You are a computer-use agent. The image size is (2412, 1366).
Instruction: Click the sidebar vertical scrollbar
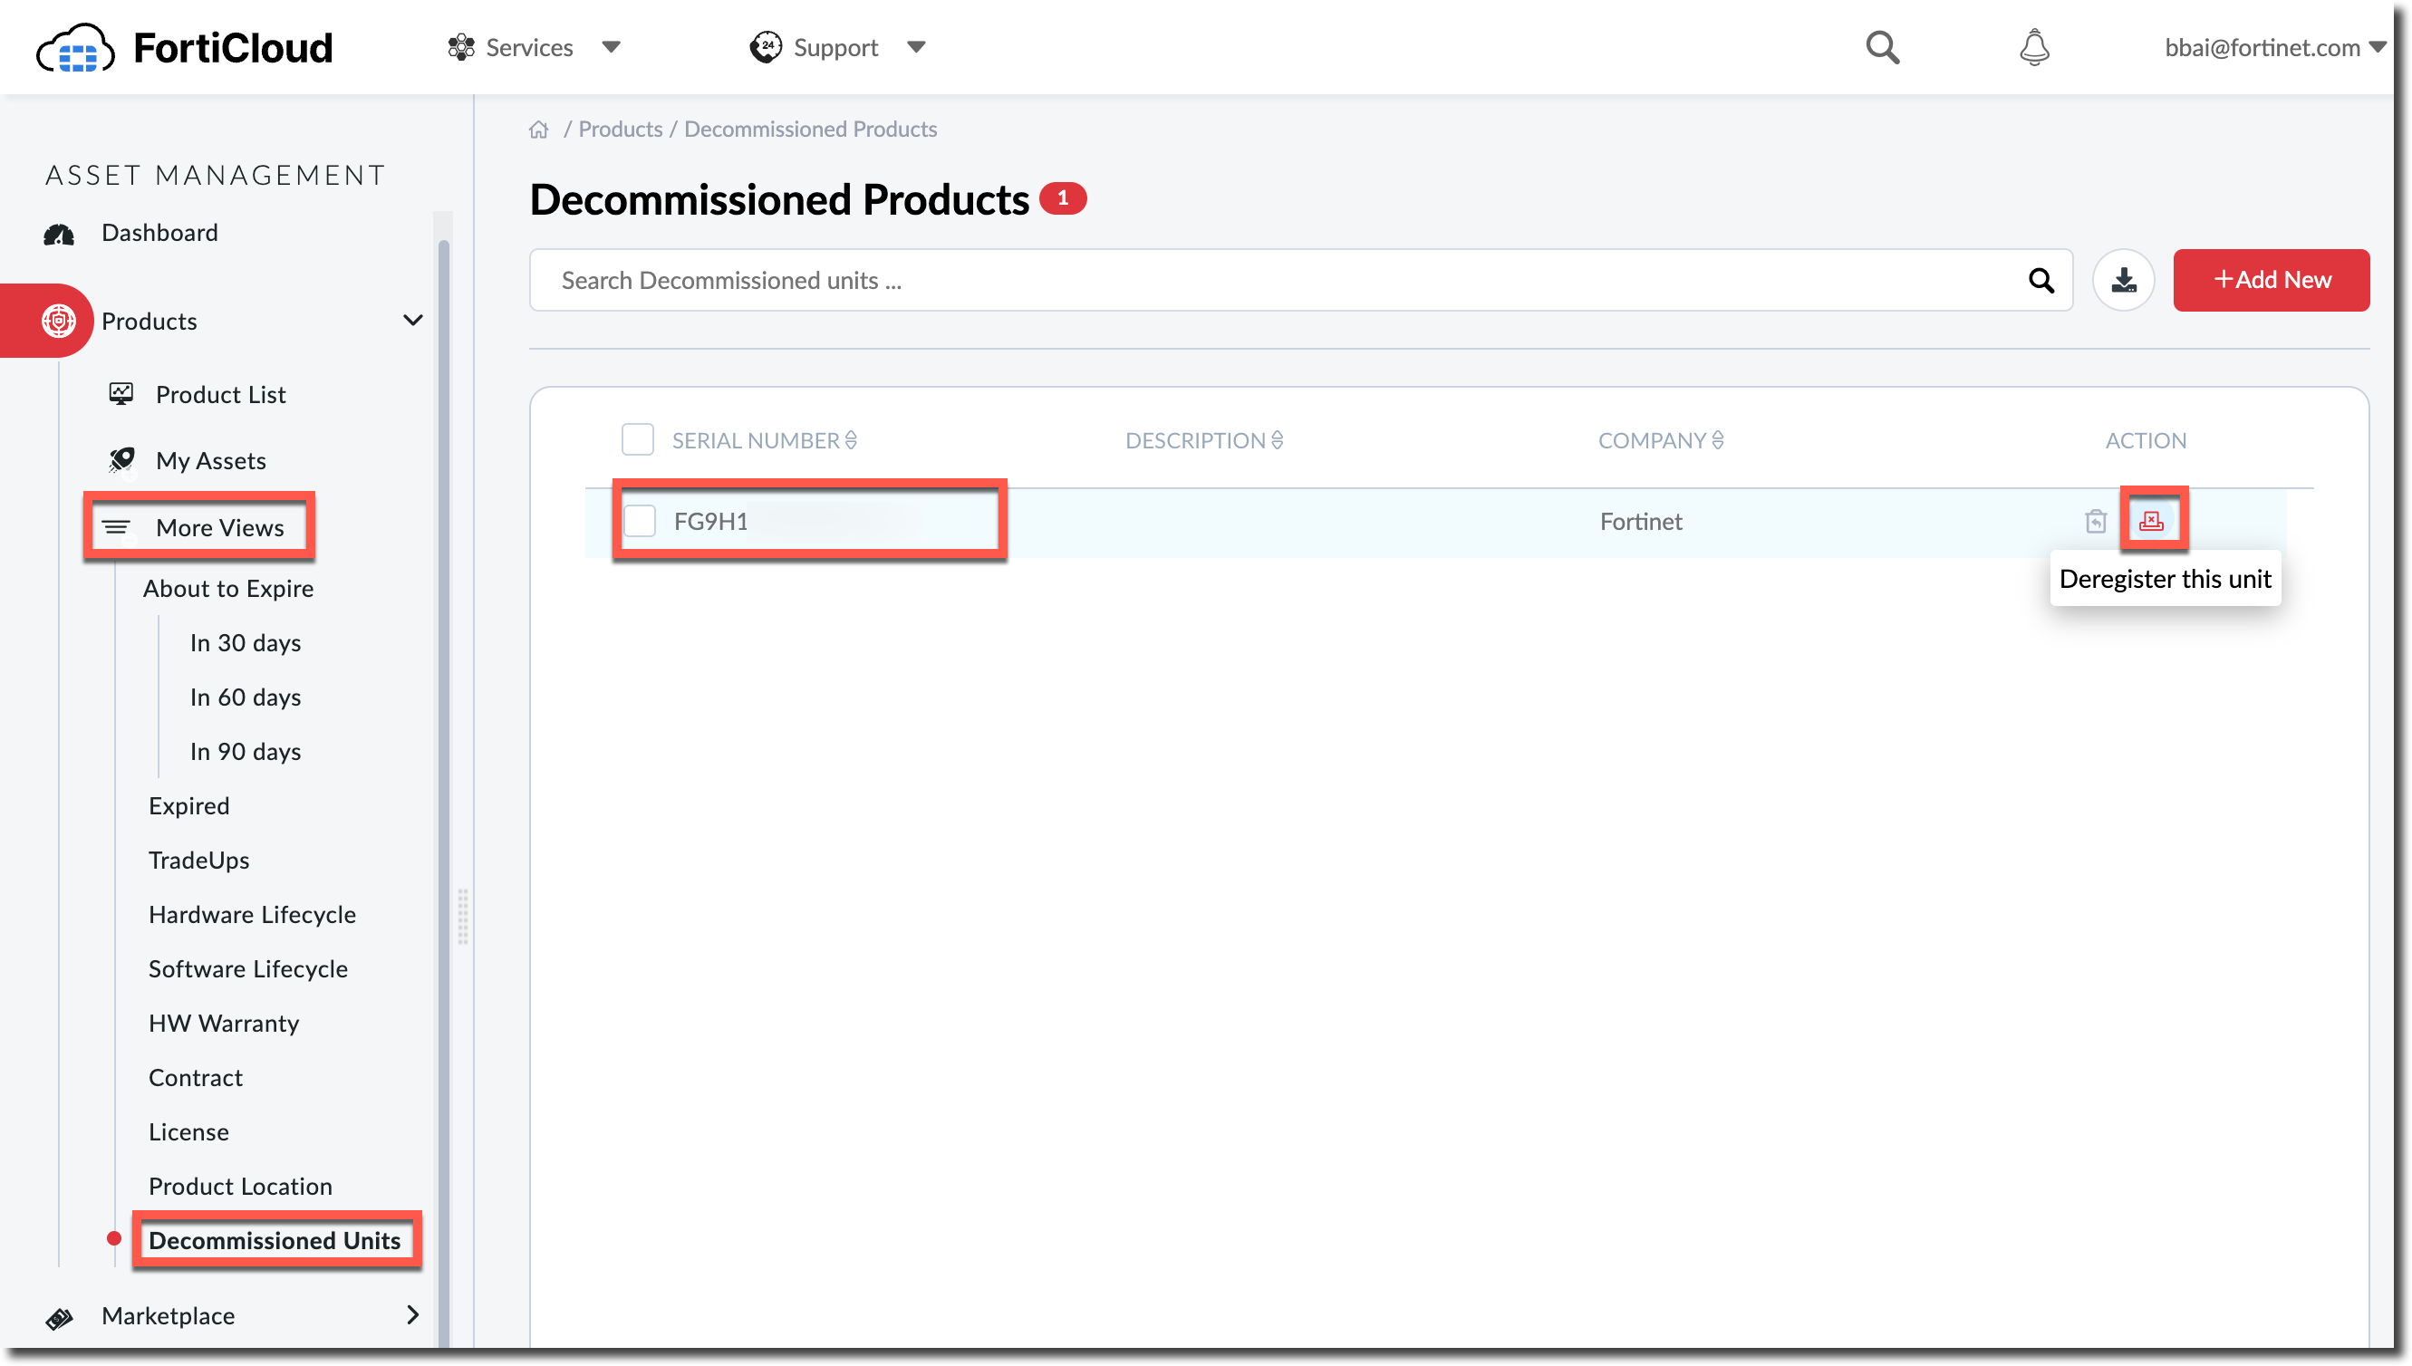pyautogui.click(x=444, y=793)
